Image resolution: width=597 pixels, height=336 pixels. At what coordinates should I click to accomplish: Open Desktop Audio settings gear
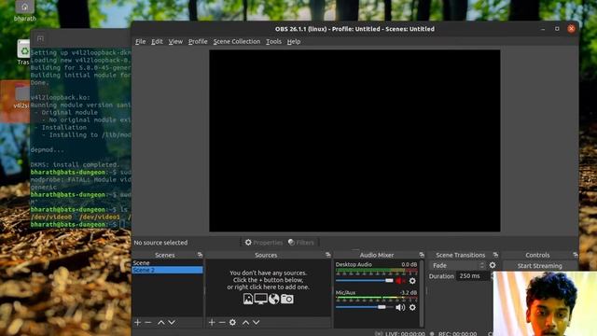coord(412,281)
